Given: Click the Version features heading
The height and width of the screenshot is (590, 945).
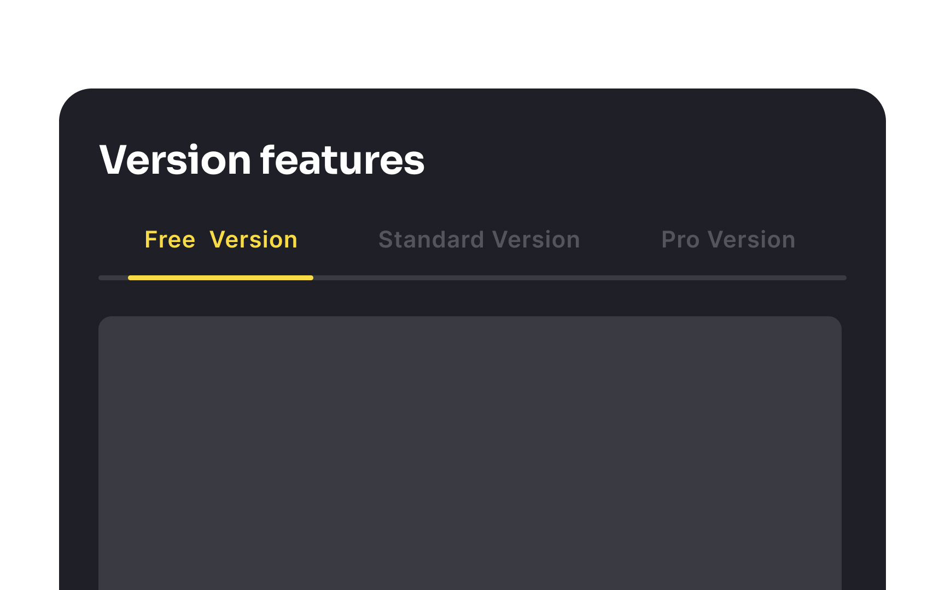Looking at the screenshot, I should [261, 160].
